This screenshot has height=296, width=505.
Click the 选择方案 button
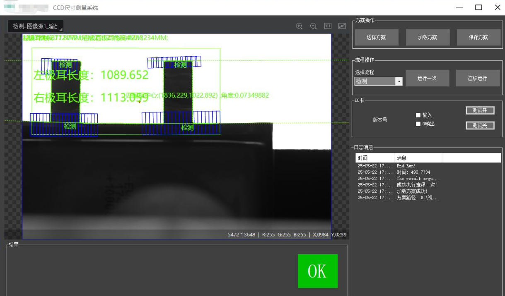click(x=376, y=37)
